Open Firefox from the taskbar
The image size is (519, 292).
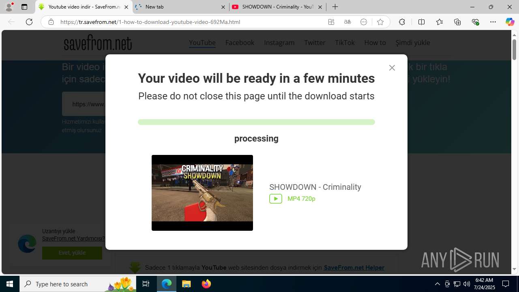206,284
